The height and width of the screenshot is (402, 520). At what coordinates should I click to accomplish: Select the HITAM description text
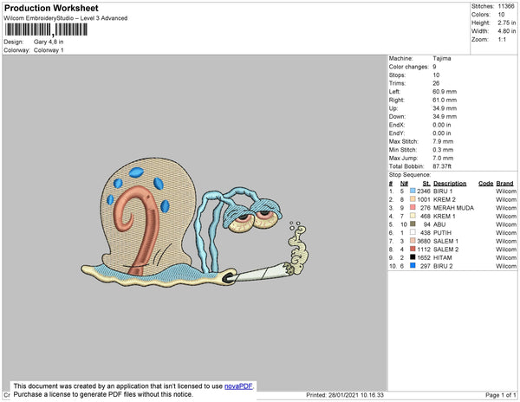[442, 257]
